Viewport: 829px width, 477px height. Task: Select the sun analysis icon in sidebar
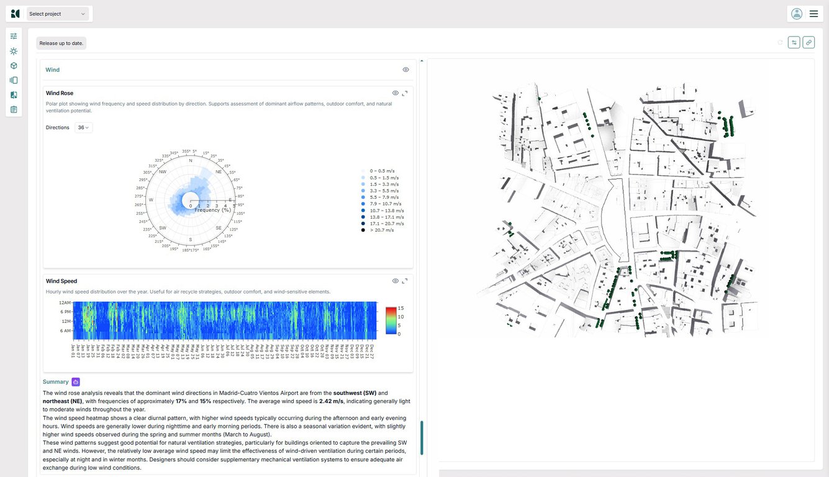pyautogui.click(x=14, y=52)
